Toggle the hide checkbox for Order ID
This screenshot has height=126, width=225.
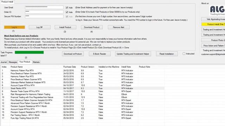coord(67,12)
